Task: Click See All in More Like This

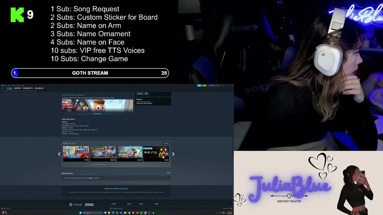Action: pos(166,143)
